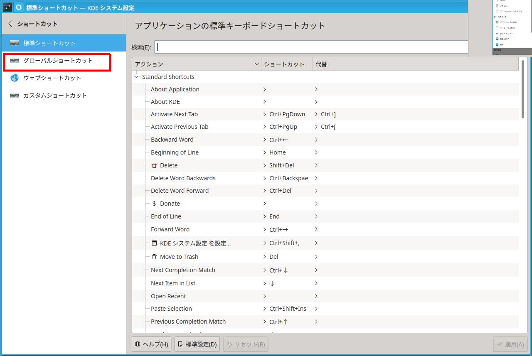Expand KDE システム設定 Ctrl+Shift+, shortcut
The image size is (532, 356).
tap(265, 243)
